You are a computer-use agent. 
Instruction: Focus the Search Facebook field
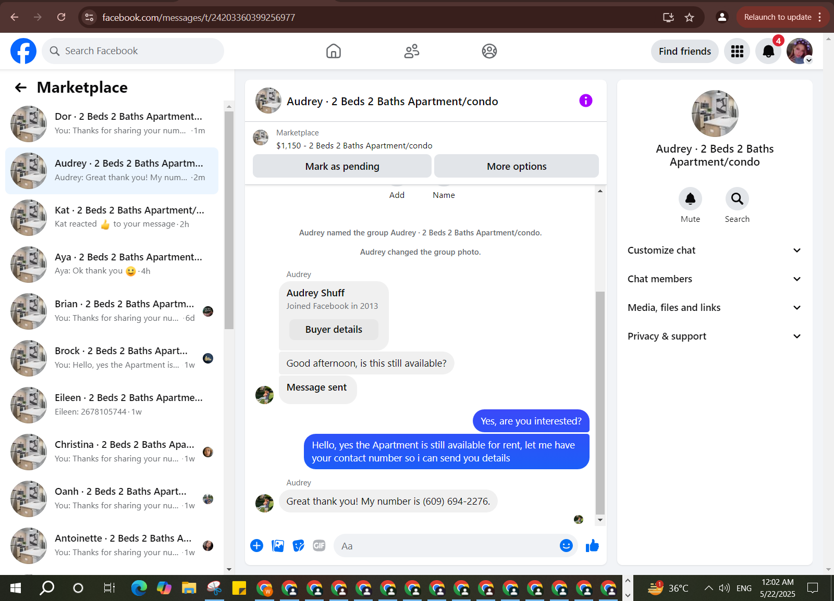coord(133,51)
